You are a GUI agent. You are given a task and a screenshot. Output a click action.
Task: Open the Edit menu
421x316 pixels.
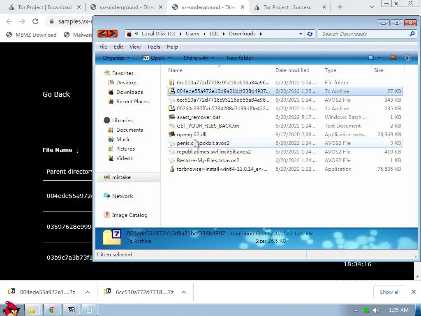pos(118,47)
